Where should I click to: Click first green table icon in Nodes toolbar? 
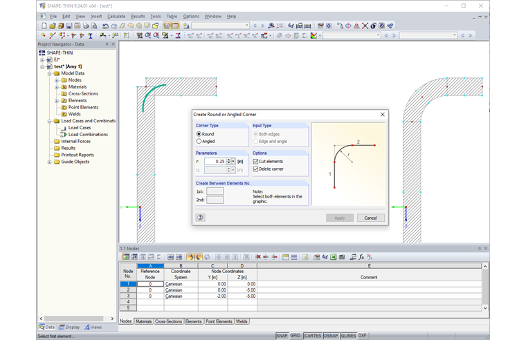point(126,257)
